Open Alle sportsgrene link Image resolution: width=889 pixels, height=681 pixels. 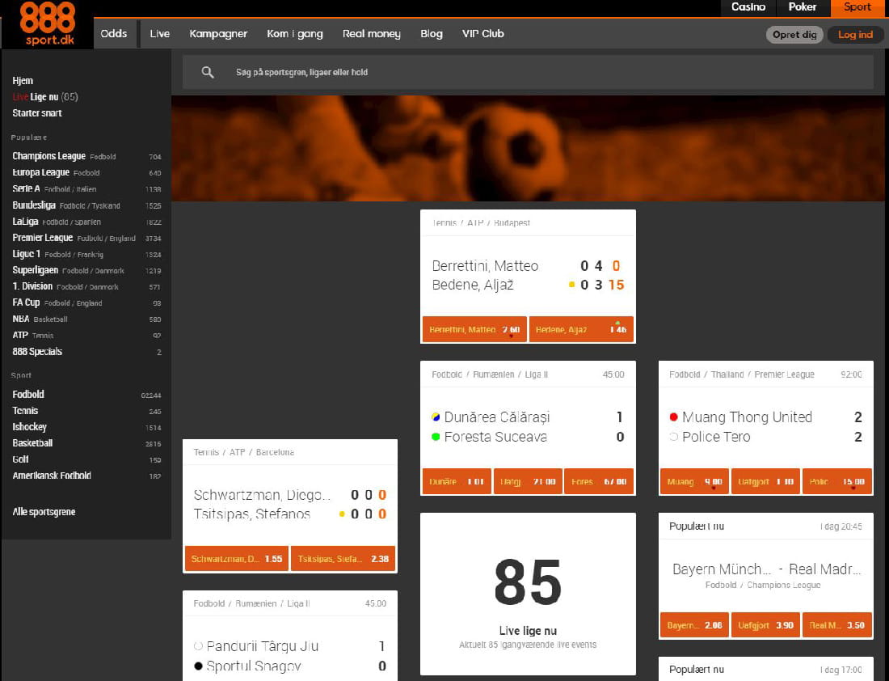pyautogui.click(x=44, y=512)
